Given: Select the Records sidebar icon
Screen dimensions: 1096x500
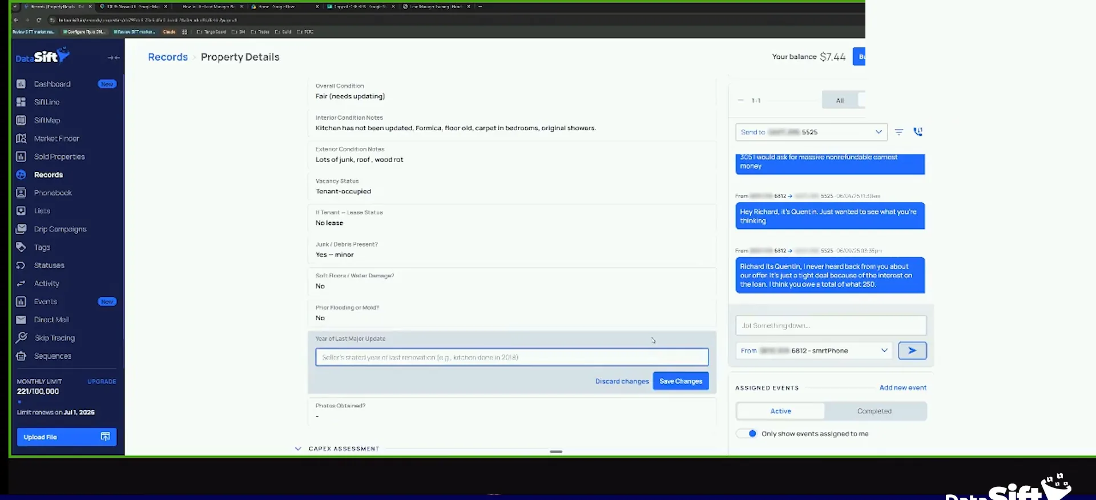Looking at the screenshot, I should coord(21,175).
